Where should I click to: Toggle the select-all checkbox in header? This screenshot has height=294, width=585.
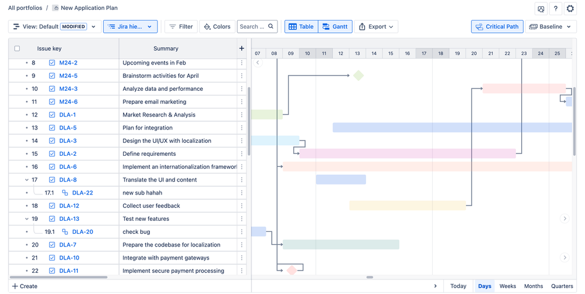17,48
